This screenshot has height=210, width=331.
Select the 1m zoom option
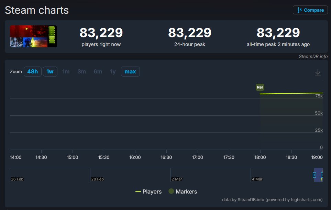[66, 71]
